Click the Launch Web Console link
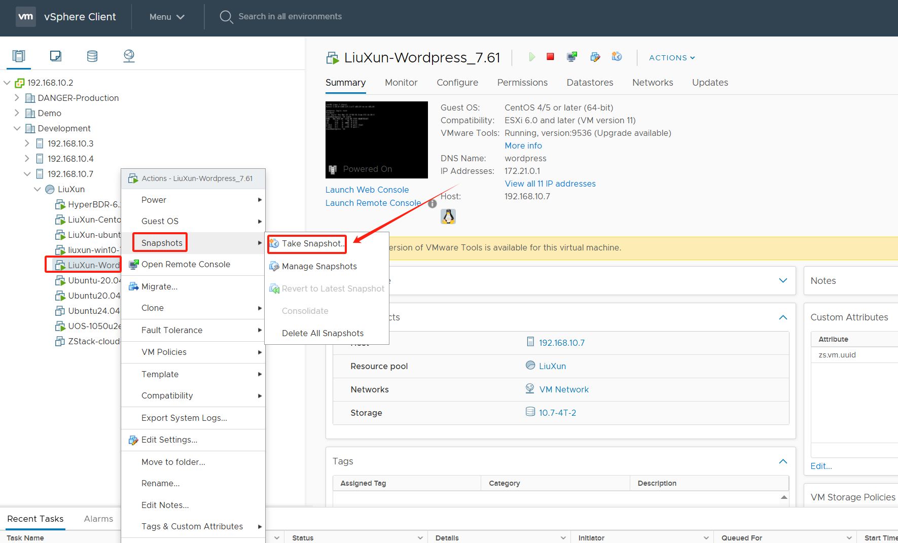 tap(367, 190)
